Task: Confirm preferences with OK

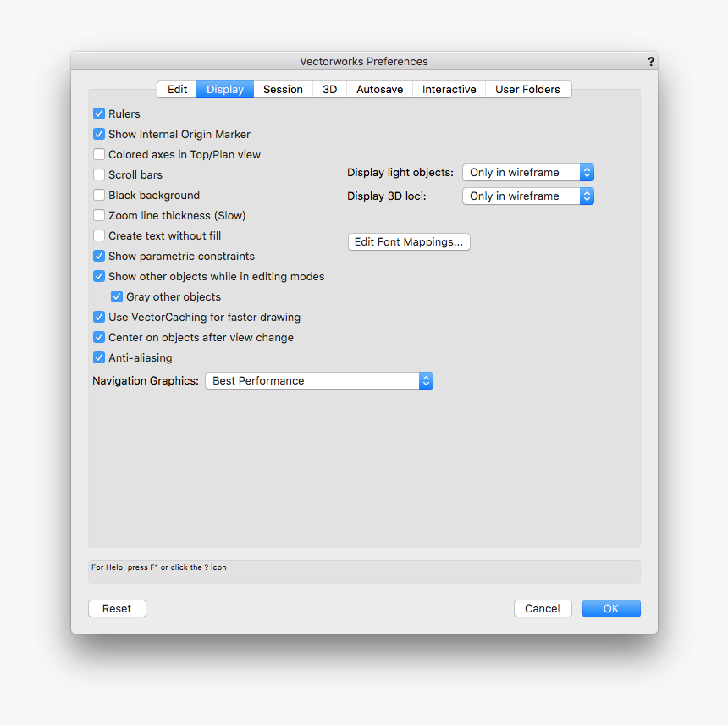Action: (x=611, y=608)
